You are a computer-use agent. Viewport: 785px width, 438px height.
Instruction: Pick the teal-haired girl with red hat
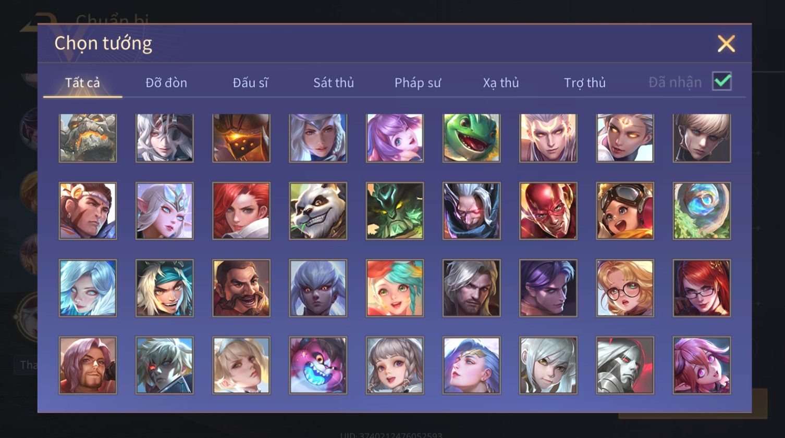point(395,288)
